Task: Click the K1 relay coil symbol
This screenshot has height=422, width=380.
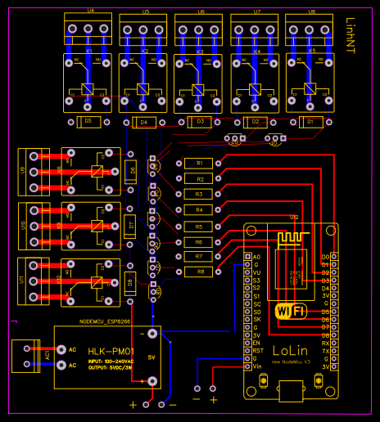Action: point(88,89)
